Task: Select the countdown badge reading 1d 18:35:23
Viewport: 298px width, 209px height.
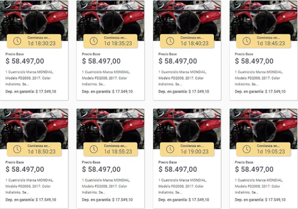Action: [111, 41]
